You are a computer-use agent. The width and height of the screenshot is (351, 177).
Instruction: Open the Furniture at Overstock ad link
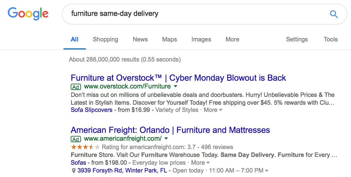point(178,78)
